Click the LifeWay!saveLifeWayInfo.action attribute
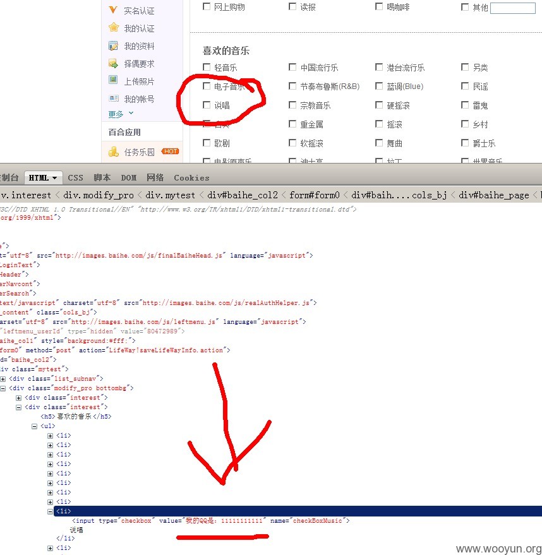 click(x=166, y=350)
